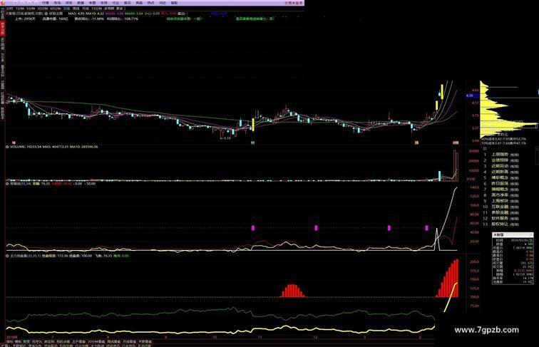Open the 多周期 view tab

(109, 9)
